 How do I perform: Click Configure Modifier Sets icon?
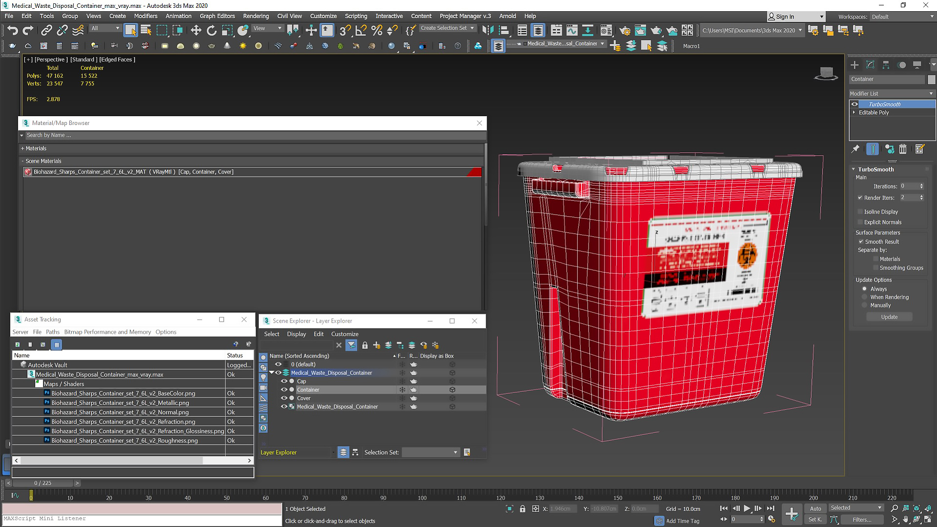[920, 149]
